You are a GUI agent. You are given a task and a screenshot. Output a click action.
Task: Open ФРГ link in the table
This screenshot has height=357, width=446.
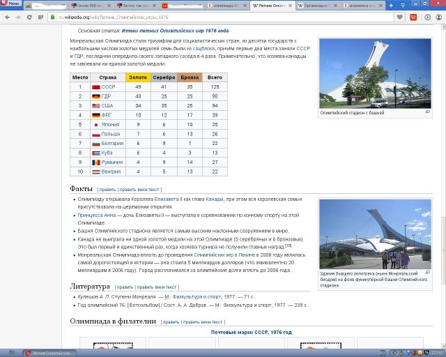pyautogui.click(x=107, y=115)
